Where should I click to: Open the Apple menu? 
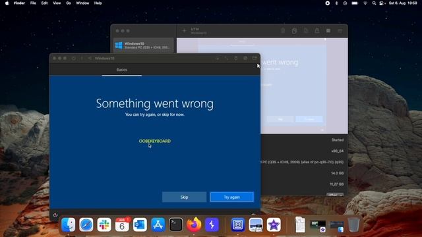pos(7,3)
